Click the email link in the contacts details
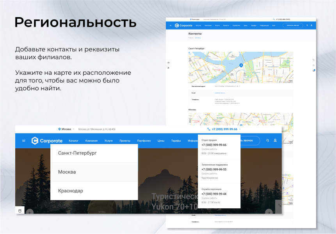The height and width of the screenshot is (234, 336). [x=220, y=93]
